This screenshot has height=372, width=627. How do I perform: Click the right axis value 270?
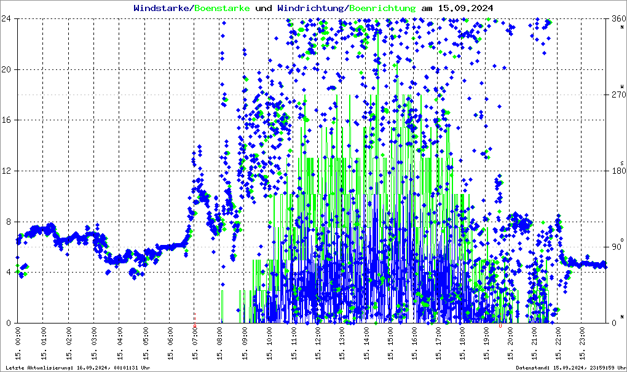(x=618, y=95)
